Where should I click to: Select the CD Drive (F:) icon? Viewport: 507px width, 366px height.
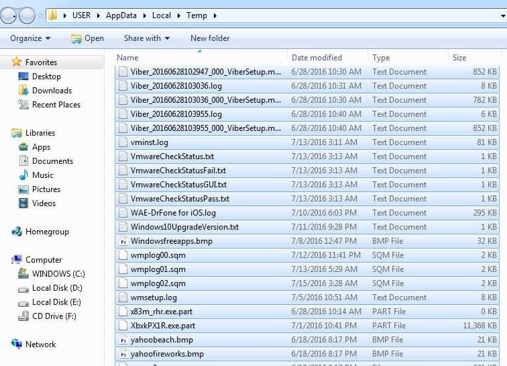point(24,316)
